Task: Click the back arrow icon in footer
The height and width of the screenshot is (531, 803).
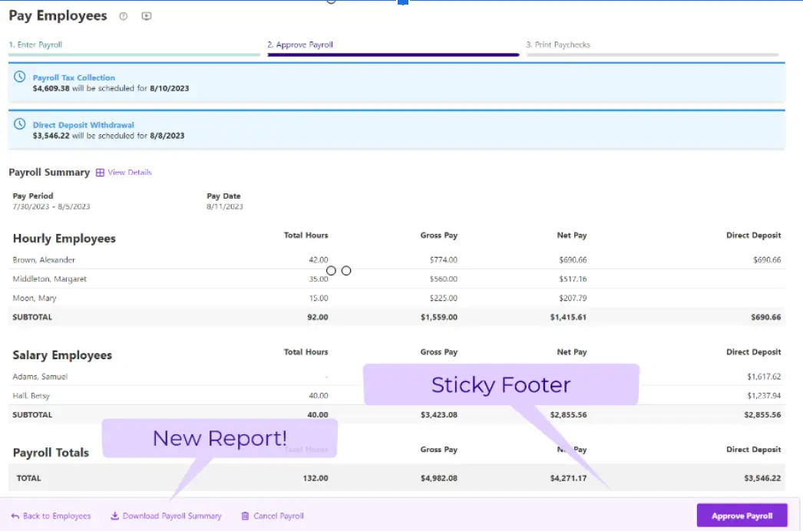Action: click(x=15, y=516)
